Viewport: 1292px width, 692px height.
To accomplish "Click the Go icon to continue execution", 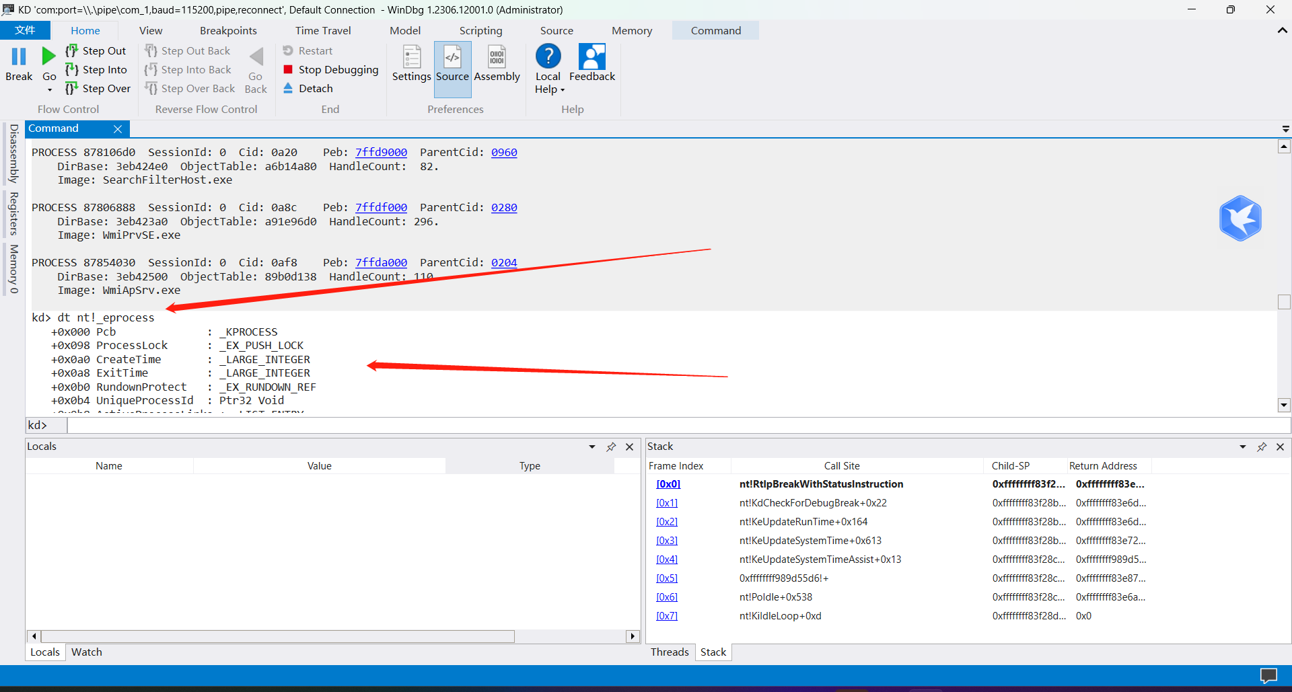I will (48, 57).
